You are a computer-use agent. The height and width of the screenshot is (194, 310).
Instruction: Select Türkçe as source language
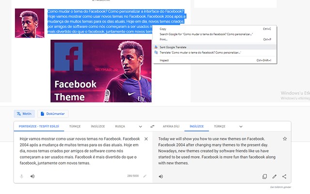coord(75,126)
